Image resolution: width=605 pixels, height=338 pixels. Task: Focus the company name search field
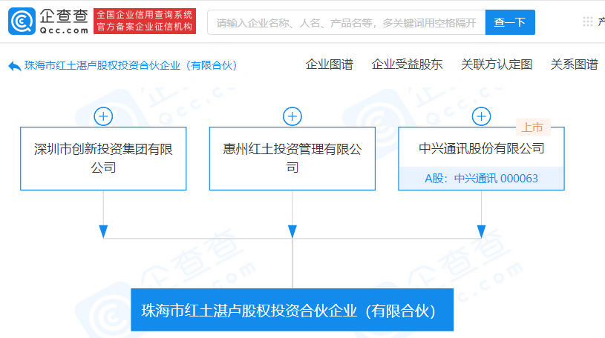pos(347,22)
